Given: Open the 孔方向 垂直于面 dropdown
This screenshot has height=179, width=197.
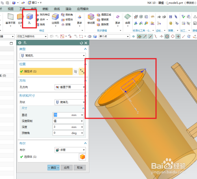Looking at the screenshot, I should pyautogui.click(x=70, y=87).
